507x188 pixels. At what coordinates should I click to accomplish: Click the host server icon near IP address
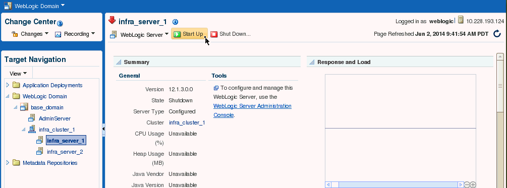coord(461,20)
